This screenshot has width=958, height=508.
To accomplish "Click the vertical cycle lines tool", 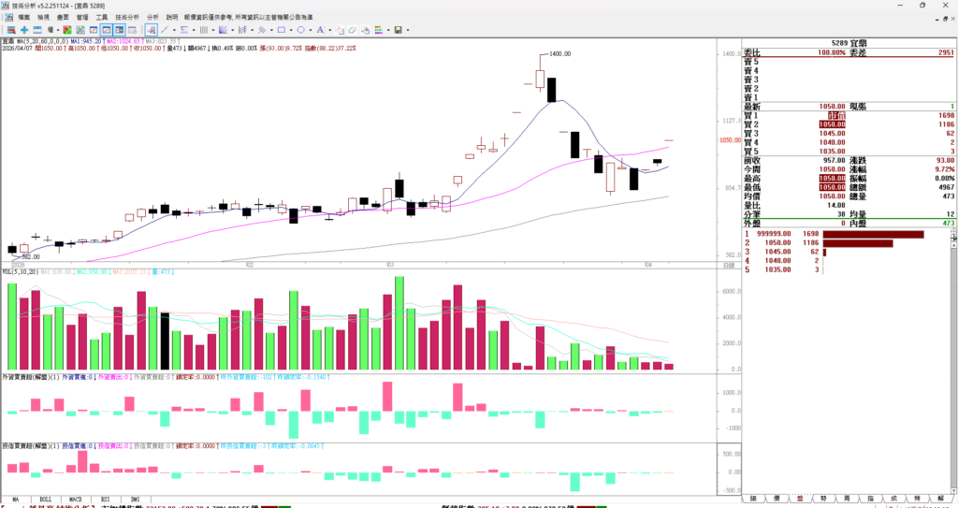I will click(203, 30).
